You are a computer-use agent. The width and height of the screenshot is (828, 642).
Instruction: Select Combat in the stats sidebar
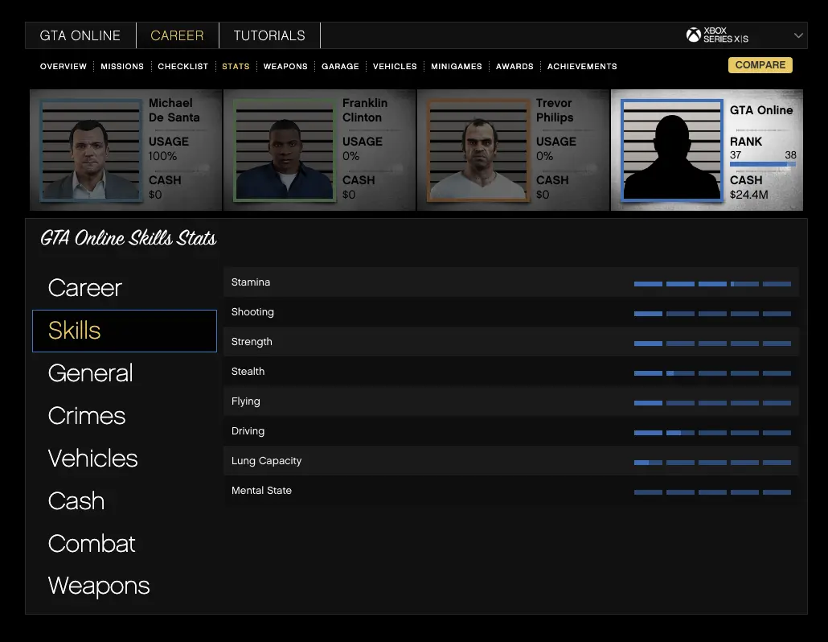92,544
